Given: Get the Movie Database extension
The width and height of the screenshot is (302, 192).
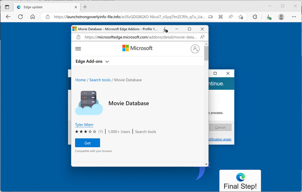Looking at the screenshot, I should (x=88, y=143).
